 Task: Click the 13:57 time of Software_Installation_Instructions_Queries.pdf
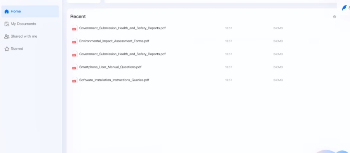pyautogui.click(x=228, y=80)
